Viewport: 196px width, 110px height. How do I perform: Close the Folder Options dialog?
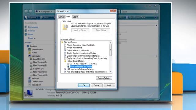[x=113, y=11]
